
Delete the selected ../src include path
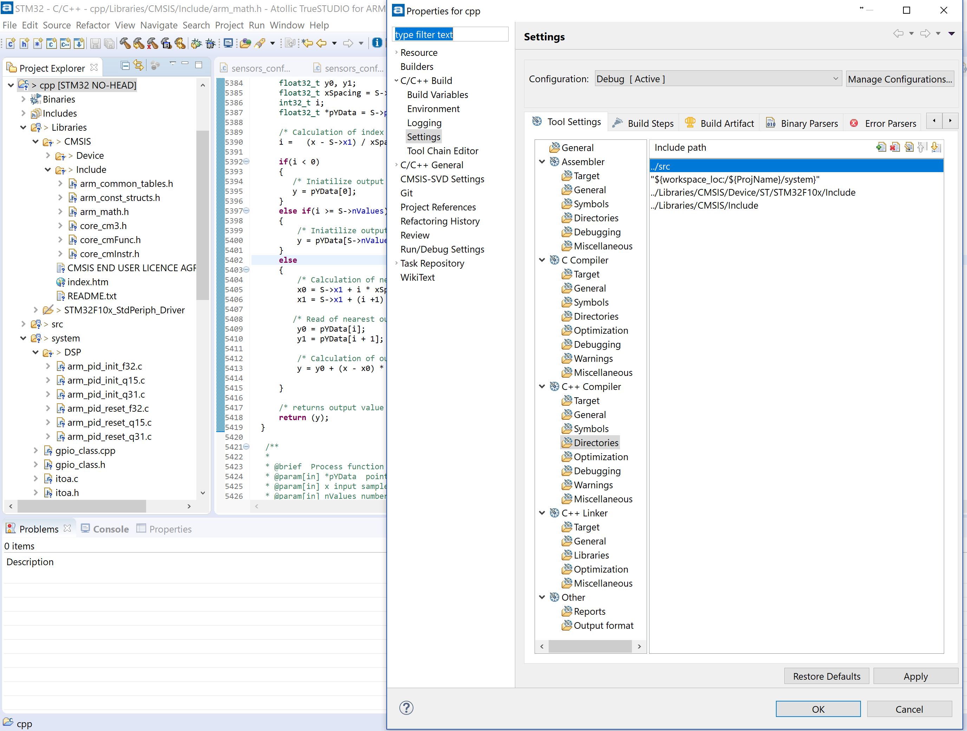895,147
